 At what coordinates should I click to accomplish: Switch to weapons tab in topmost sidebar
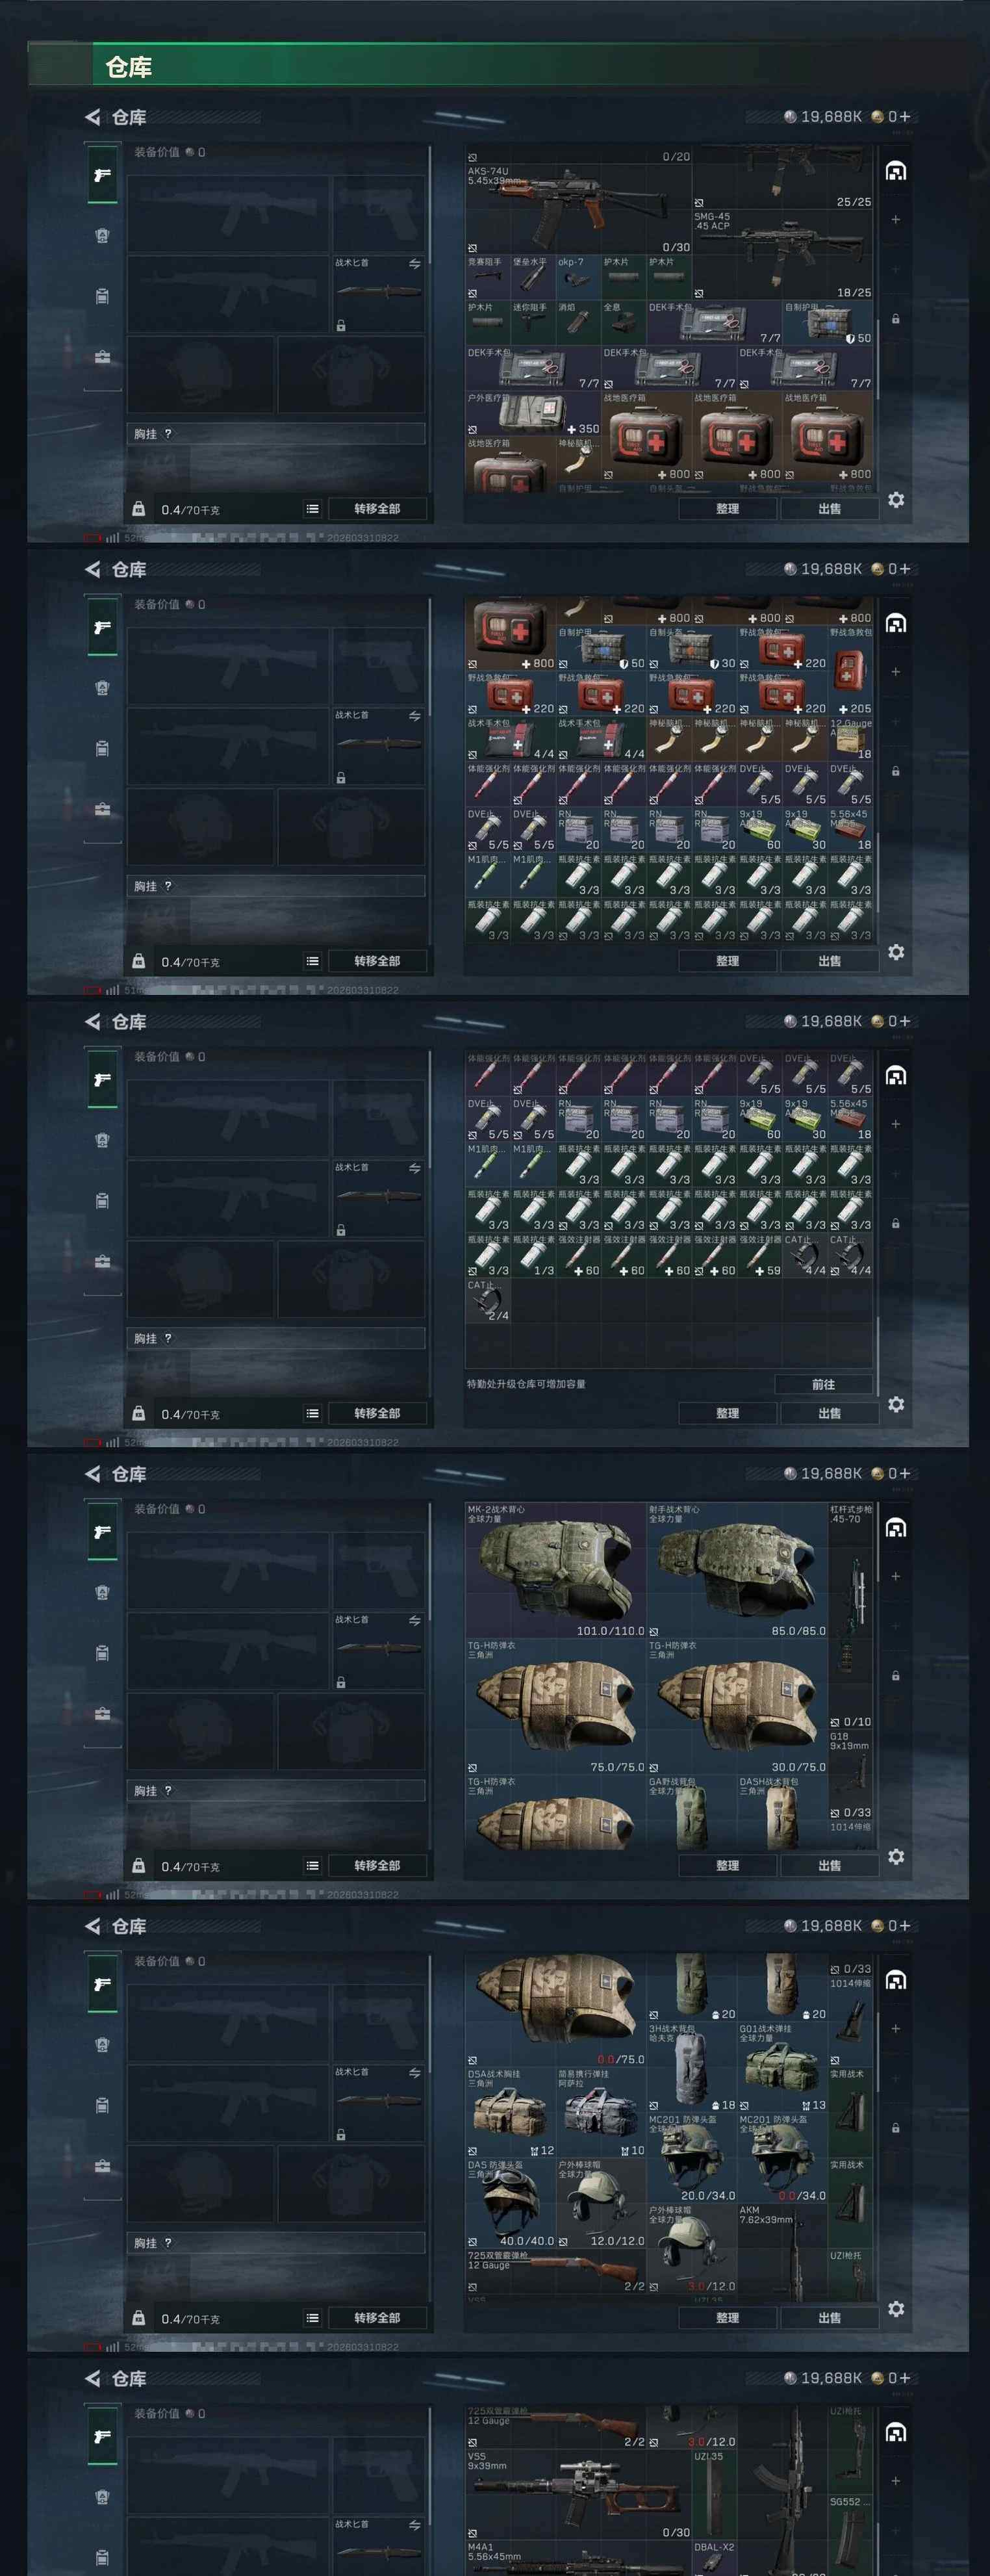click(102, 175)
